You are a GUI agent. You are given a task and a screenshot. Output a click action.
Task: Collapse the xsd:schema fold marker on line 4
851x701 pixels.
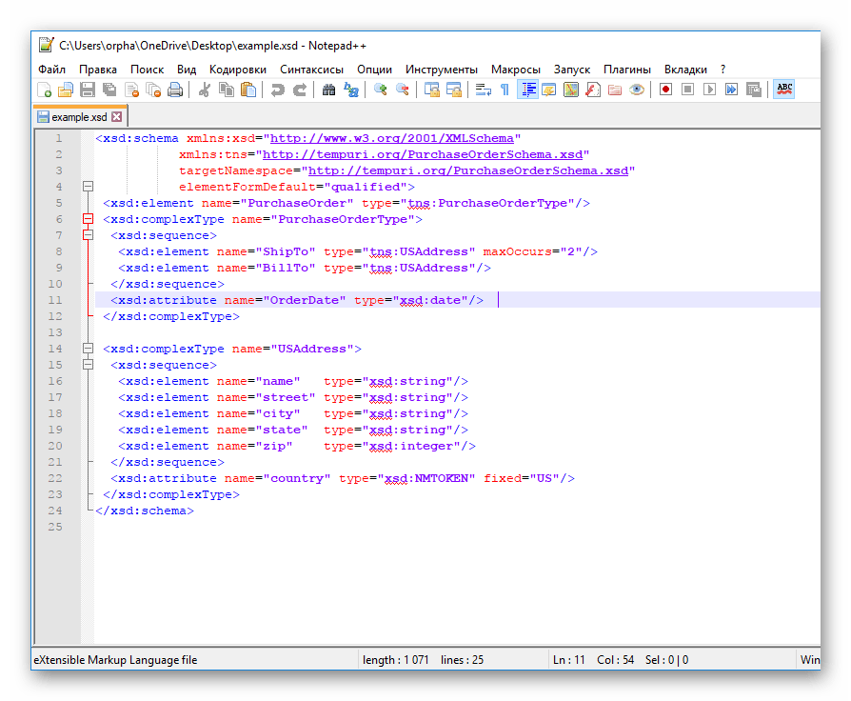click(x=88, y=187)
